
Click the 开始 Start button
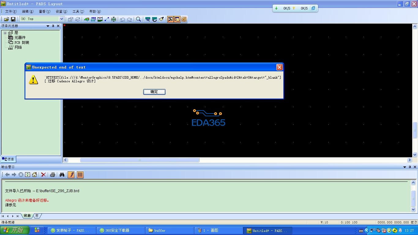tap(15, 230)
